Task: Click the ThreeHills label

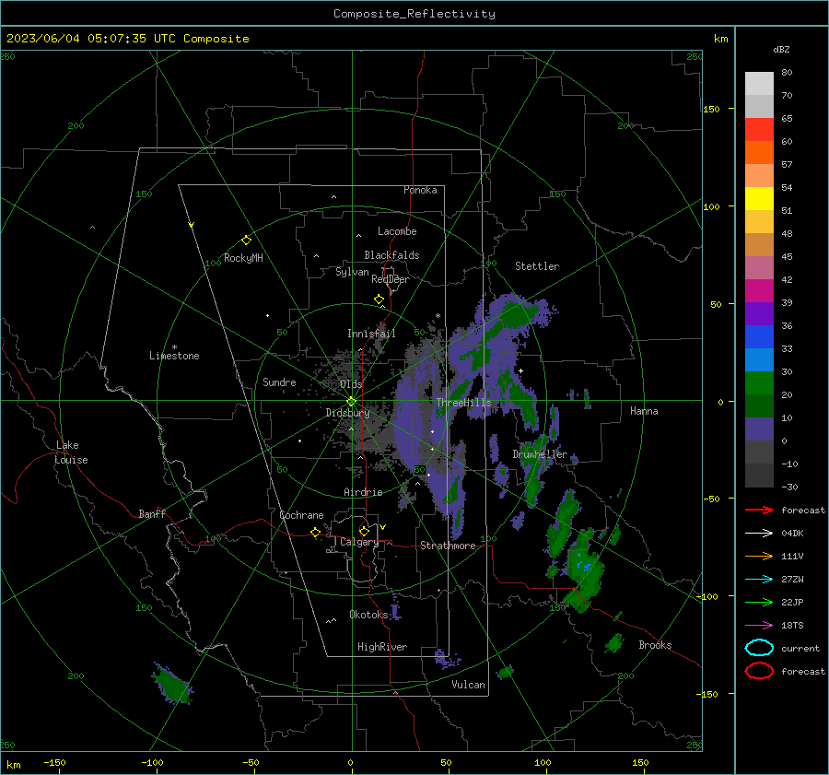Action: (x=463, y=403)
